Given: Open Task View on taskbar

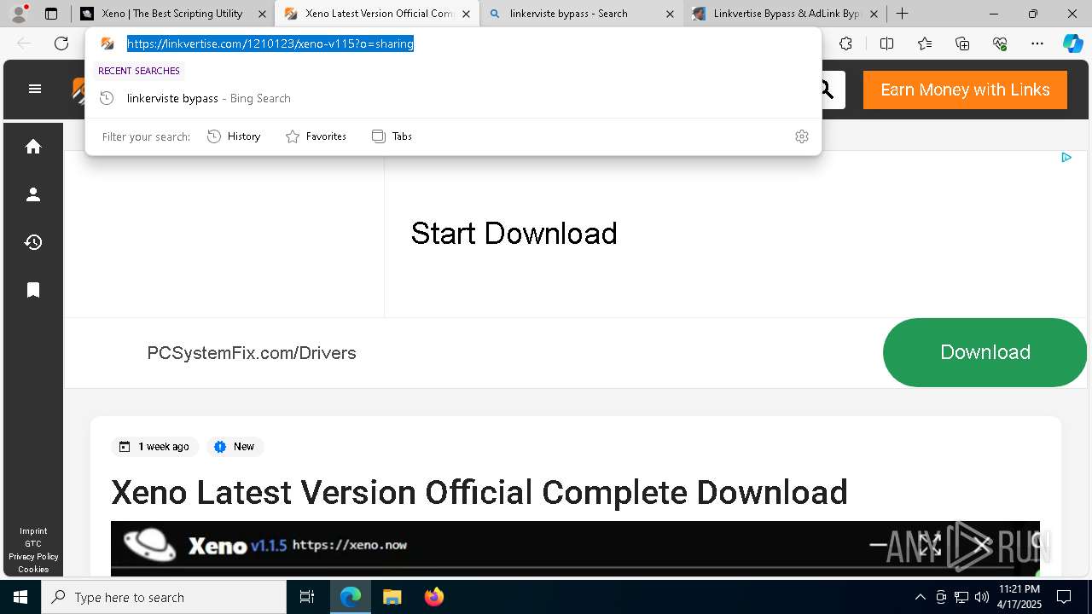Looking at the screenshot, I should click(307, 597).
